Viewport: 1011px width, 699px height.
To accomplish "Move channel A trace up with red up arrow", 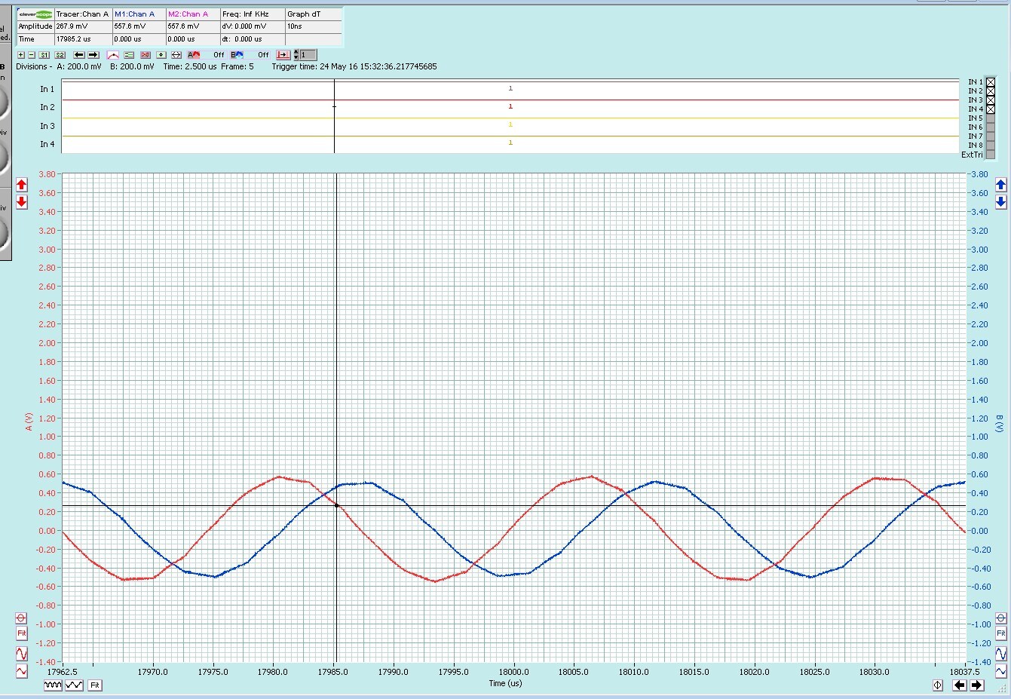I will [21, 185].
